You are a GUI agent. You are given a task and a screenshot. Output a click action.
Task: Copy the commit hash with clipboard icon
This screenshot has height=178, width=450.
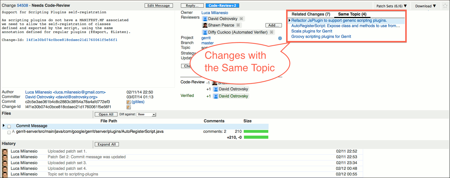click(128, 102)
